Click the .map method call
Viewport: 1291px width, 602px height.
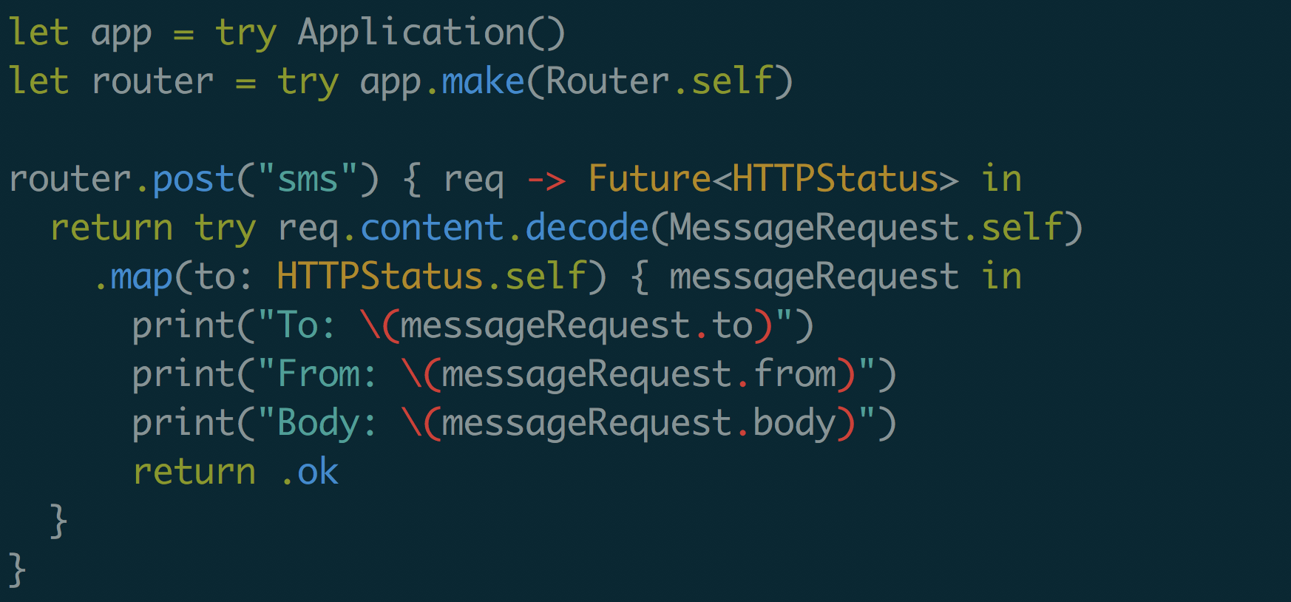[x=133, y=278]
